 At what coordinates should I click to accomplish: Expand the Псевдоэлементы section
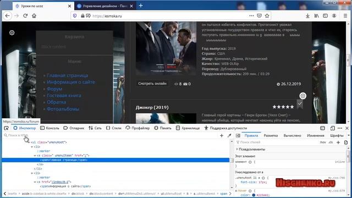[x=237, y=149]
